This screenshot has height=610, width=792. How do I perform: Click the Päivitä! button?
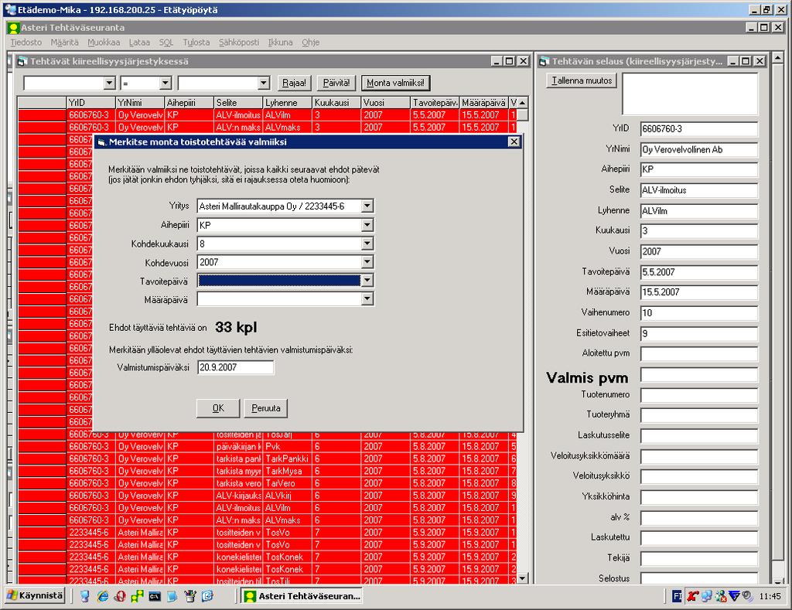336,83
